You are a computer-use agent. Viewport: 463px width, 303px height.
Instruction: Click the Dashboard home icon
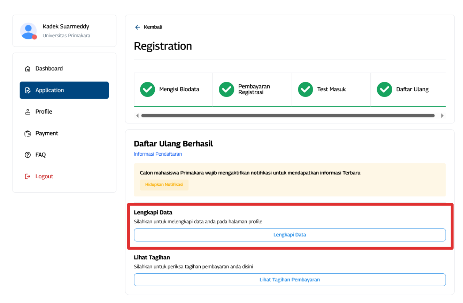click(28, 69)
